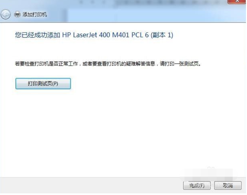The width and height of the screenshot is (247, 195).
Task: Go back to the previous wizard step
Action: coord(5,14)
